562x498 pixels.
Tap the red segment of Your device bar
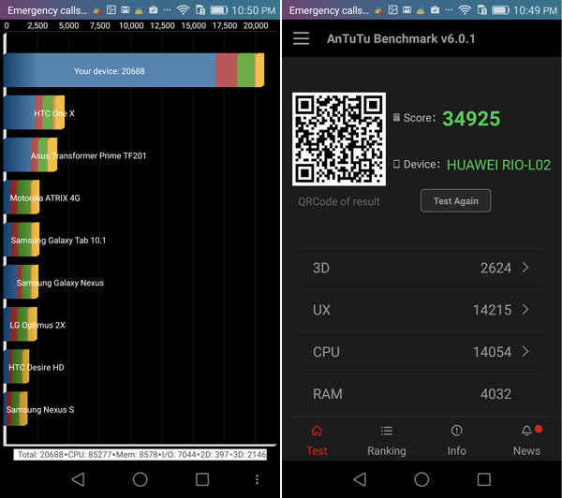point(226,70)
